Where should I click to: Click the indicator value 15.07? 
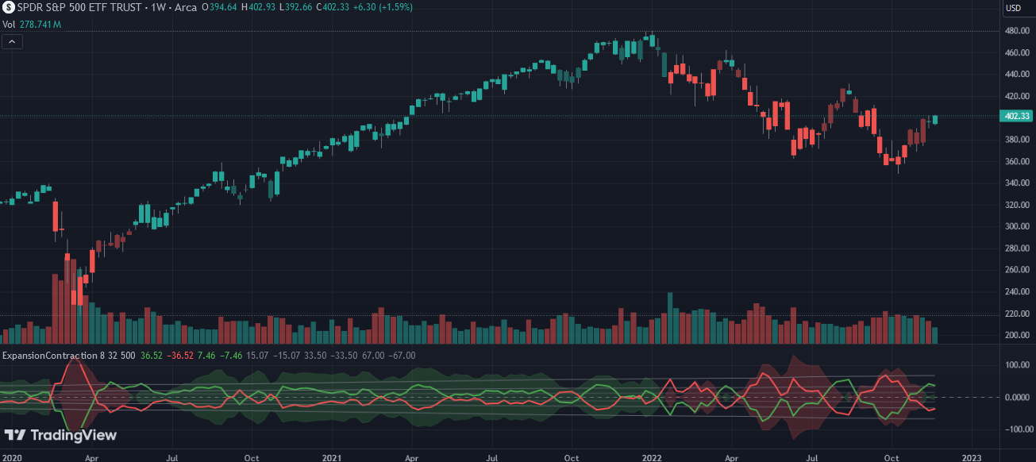tap(259, 356)
